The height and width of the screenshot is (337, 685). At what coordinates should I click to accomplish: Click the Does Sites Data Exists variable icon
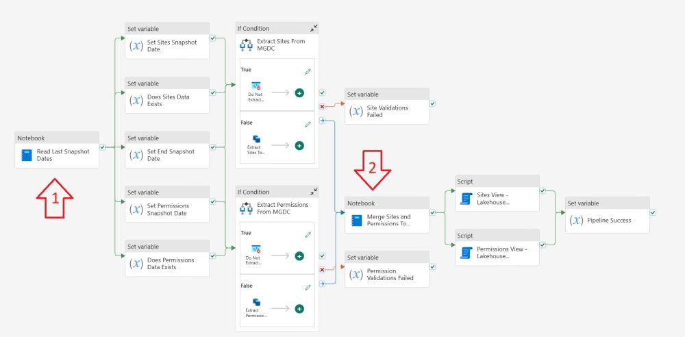coord(137,101)
